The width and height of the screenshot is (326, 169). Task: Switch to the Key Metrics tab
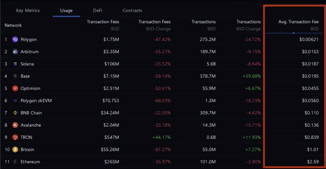[x=28, y=10]
